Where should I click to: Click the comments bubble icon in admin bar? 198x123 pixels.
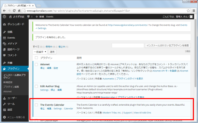pyautogui.click(x=28, y=17)
